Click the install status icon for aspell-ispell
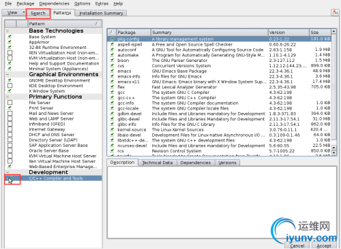 coord(112,44)
